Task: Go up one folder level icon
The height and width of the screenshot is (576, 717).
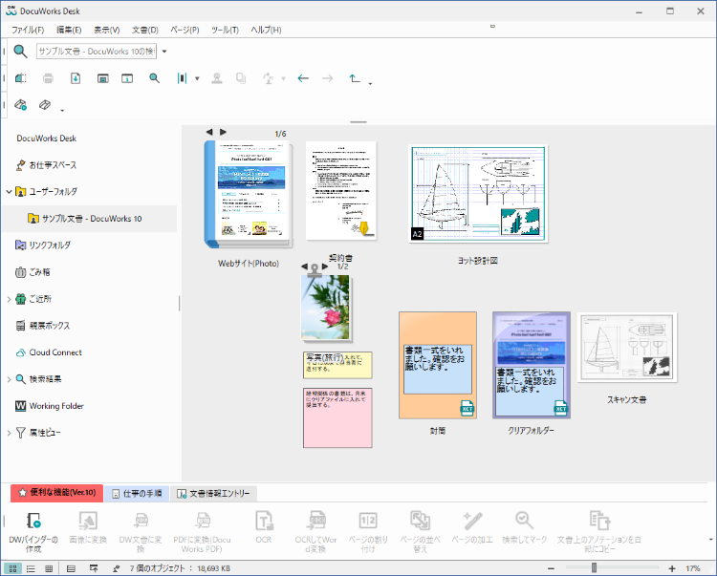Action: coord(355,78)
